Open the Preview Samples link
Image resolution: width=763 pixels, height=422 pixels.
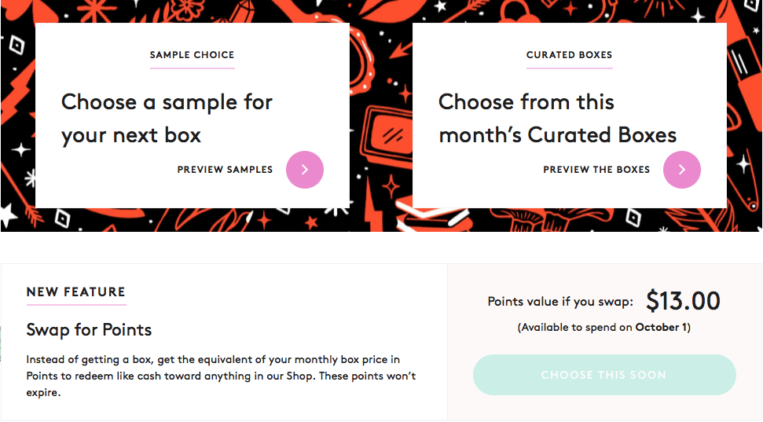click(225, 170)
